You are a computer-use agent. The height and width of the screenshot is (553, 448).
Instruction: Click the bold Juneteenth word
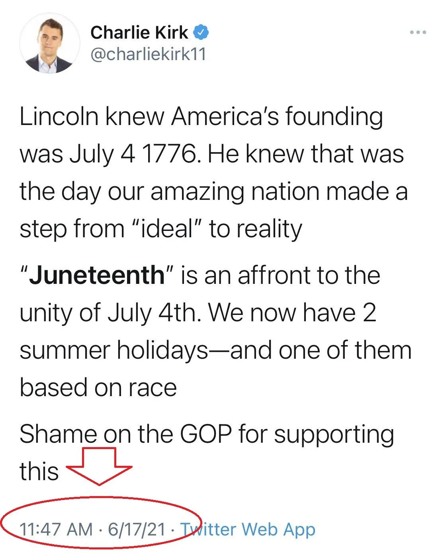[97, 275]
